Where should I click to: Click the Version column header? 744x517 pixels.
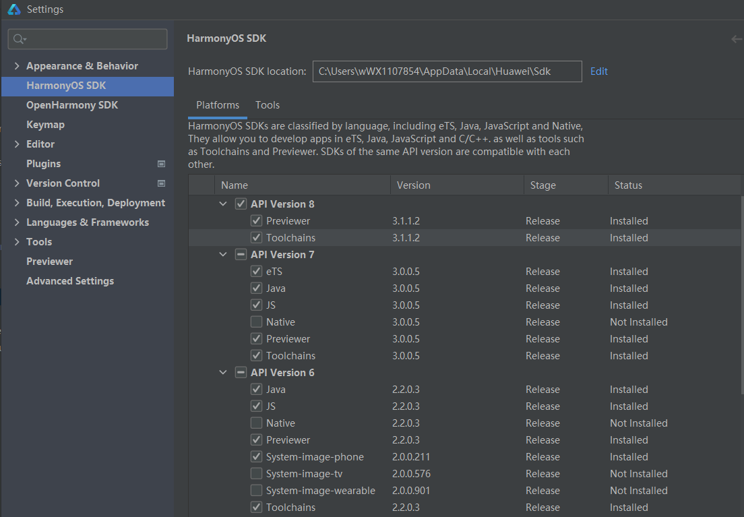458,185
